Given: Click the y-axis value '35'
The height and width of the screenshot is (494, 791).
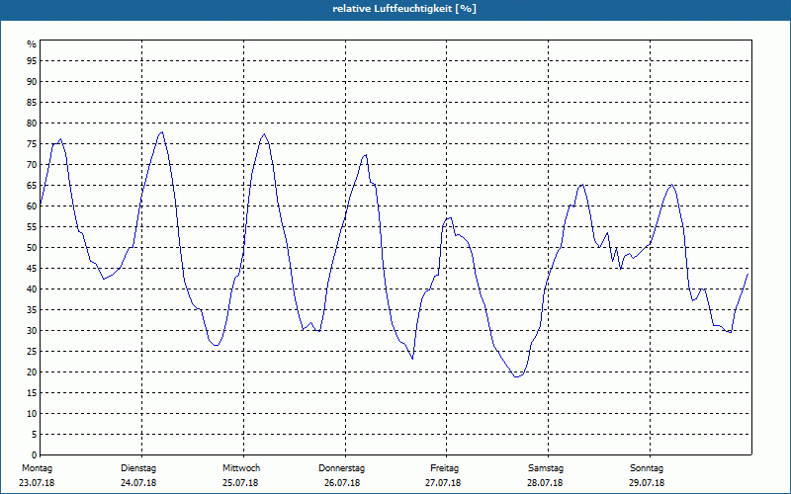Looking at the screenshot, I should [x=32, y=310].
